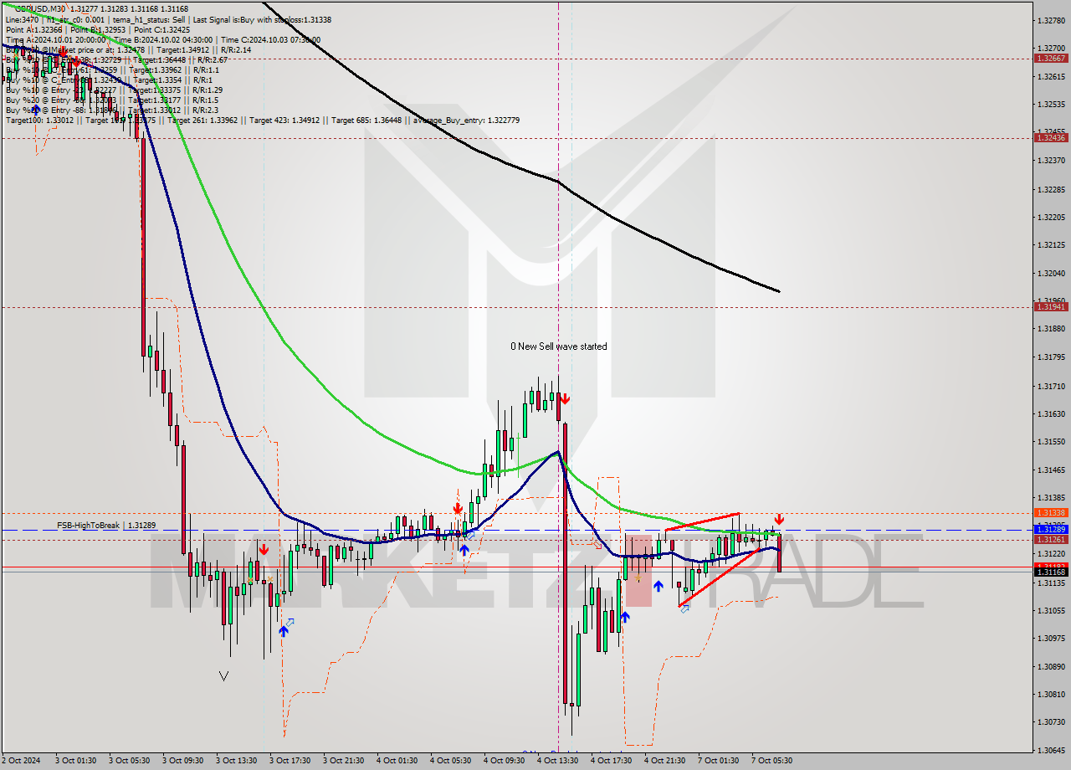Click the 1.31135 price axis label
The image size is (1071, 770).
point(1051,583)
